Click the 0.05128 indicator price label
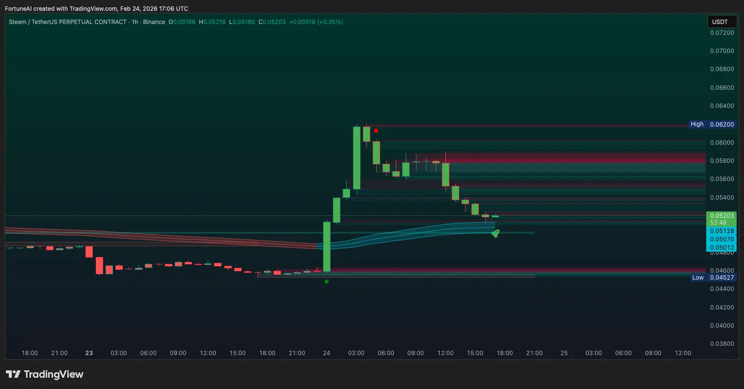The width and height of the screenshot is (744, 389). 721,231
